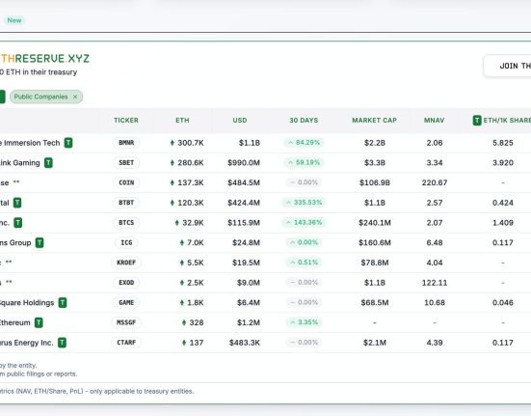
Task: Sort table by 30 DAYS column
Action: tap(304, 121)
